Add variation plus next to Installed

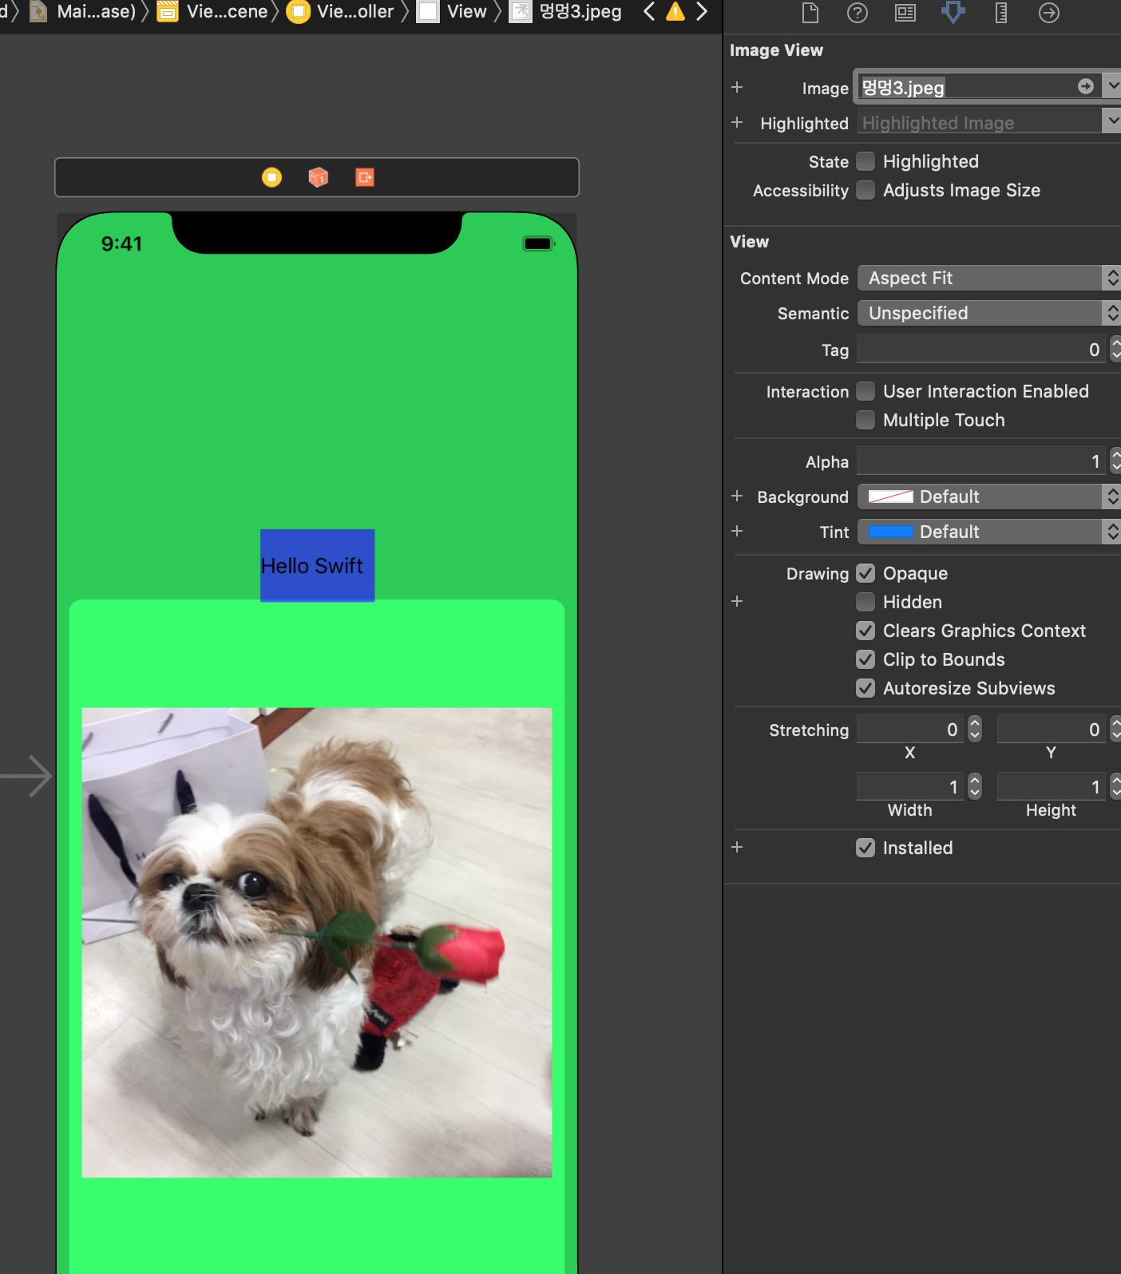[x=737, y=847]
